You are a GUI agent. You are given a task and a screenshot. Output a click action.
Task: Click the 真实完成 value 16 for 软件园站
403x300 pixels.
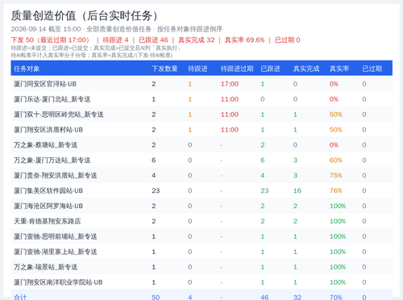tap(297, 191)
